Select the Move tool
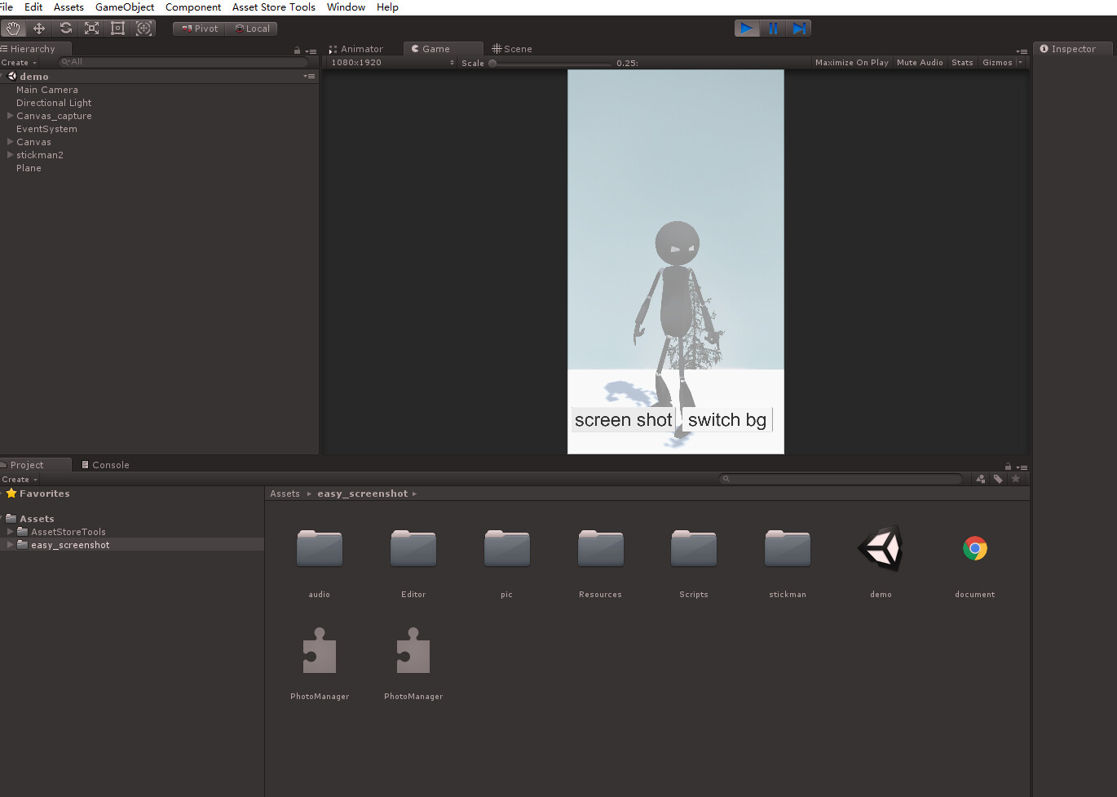The height and width of the screenshot is (797, 1117). click(x=39, y=28)
